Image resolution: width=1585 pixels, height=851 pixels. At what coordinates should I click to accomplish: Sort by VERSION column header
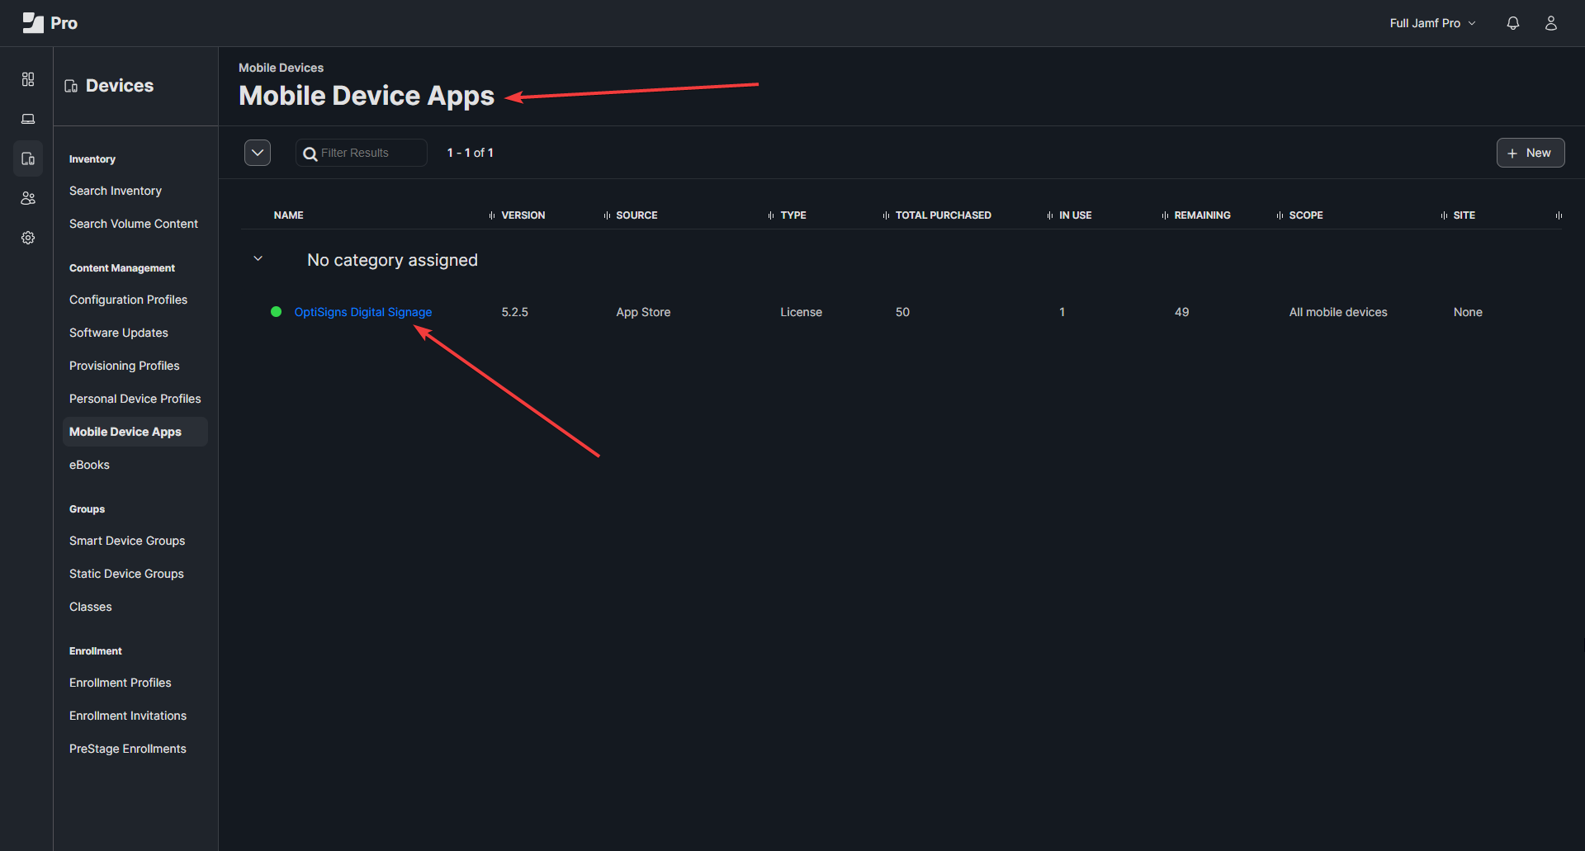[x=523, y=215]
